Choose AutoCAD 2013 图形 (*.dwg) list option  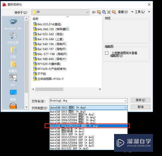[x=88, y=112]
